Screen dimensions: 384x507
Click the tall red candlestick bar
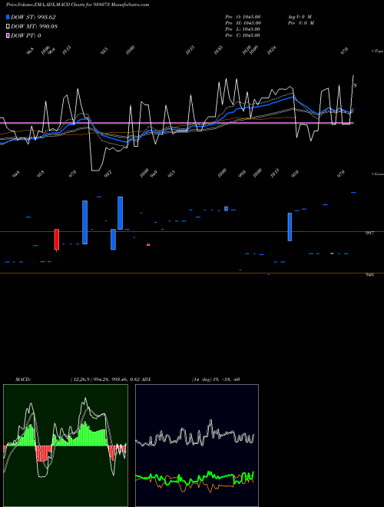click(x=57, y=239)
